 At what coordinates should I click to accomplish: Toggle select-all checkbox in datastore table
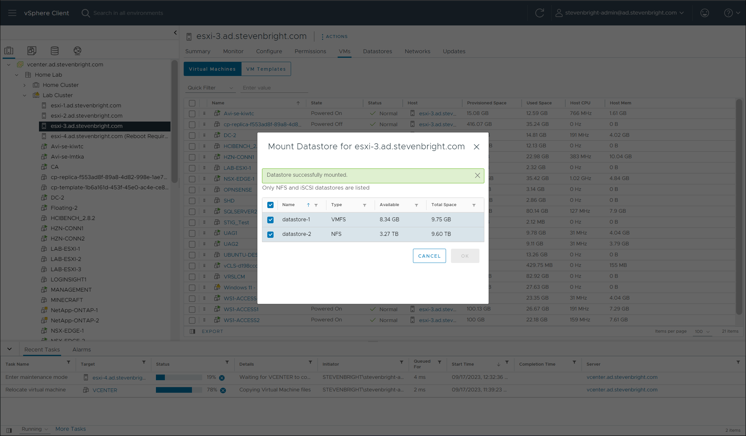pyautogui.click(x=270, y=205)
